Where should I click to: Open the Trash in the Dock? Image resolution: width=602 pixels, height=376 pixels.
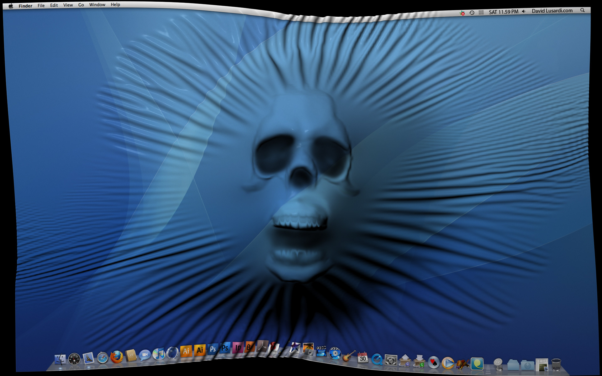pyautogui.click(x=556, y=365)
